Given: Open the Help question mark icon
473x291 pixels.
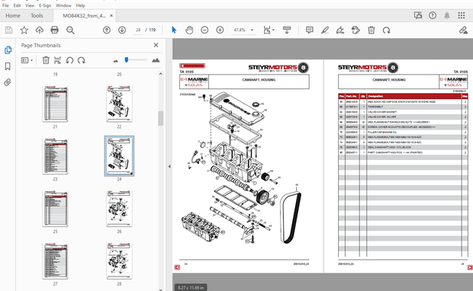Looking at the screenshot, I should [433, 16].
